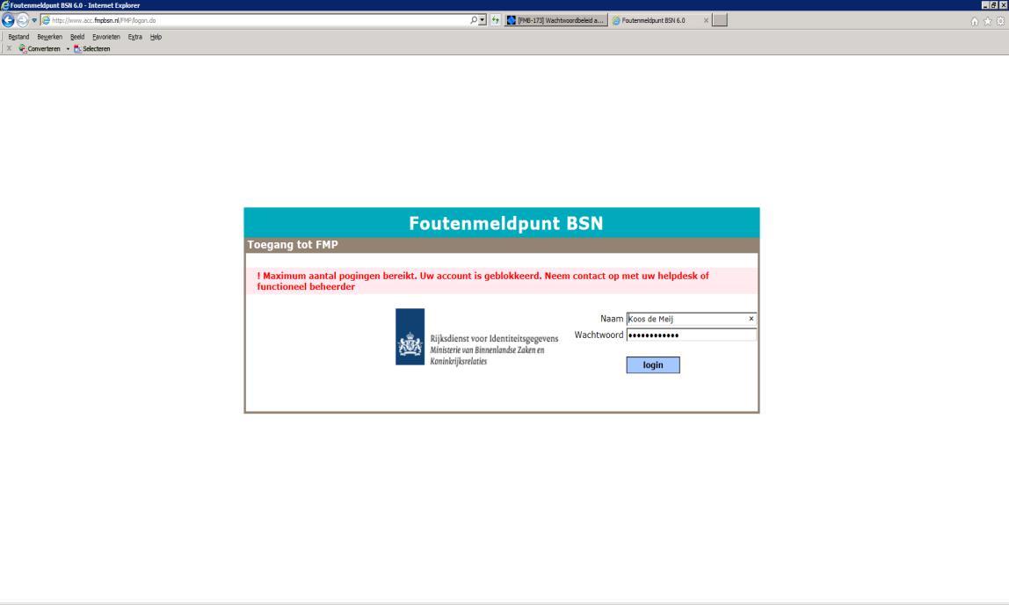Open the Help menu

click(x=156, y=37)
